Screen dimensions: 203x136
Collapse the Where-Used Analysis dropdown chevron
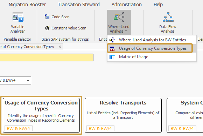(126, 31)
